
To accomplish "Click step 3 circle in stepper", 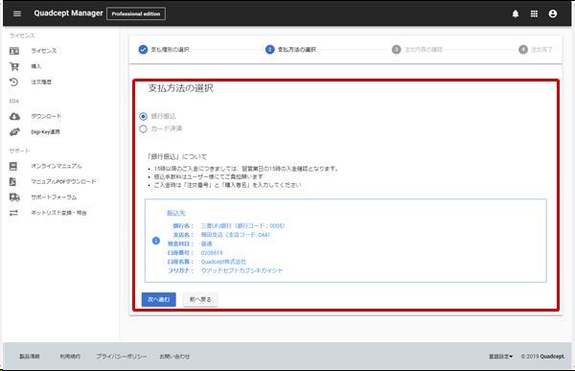I will [x=397, y=49].
